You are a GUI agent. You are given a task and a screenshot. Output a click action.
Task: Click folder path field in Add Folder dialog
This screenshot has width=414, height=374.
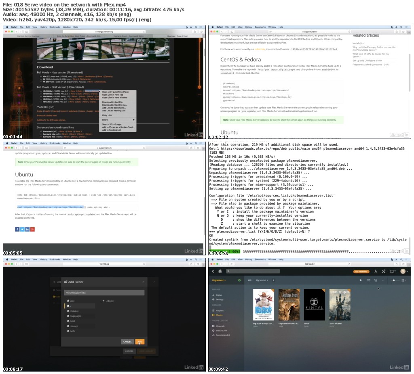click(104, 293)
